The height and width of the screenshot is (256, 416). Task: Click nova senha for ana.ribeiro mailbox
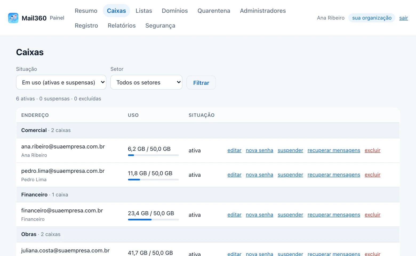[259, 150]
